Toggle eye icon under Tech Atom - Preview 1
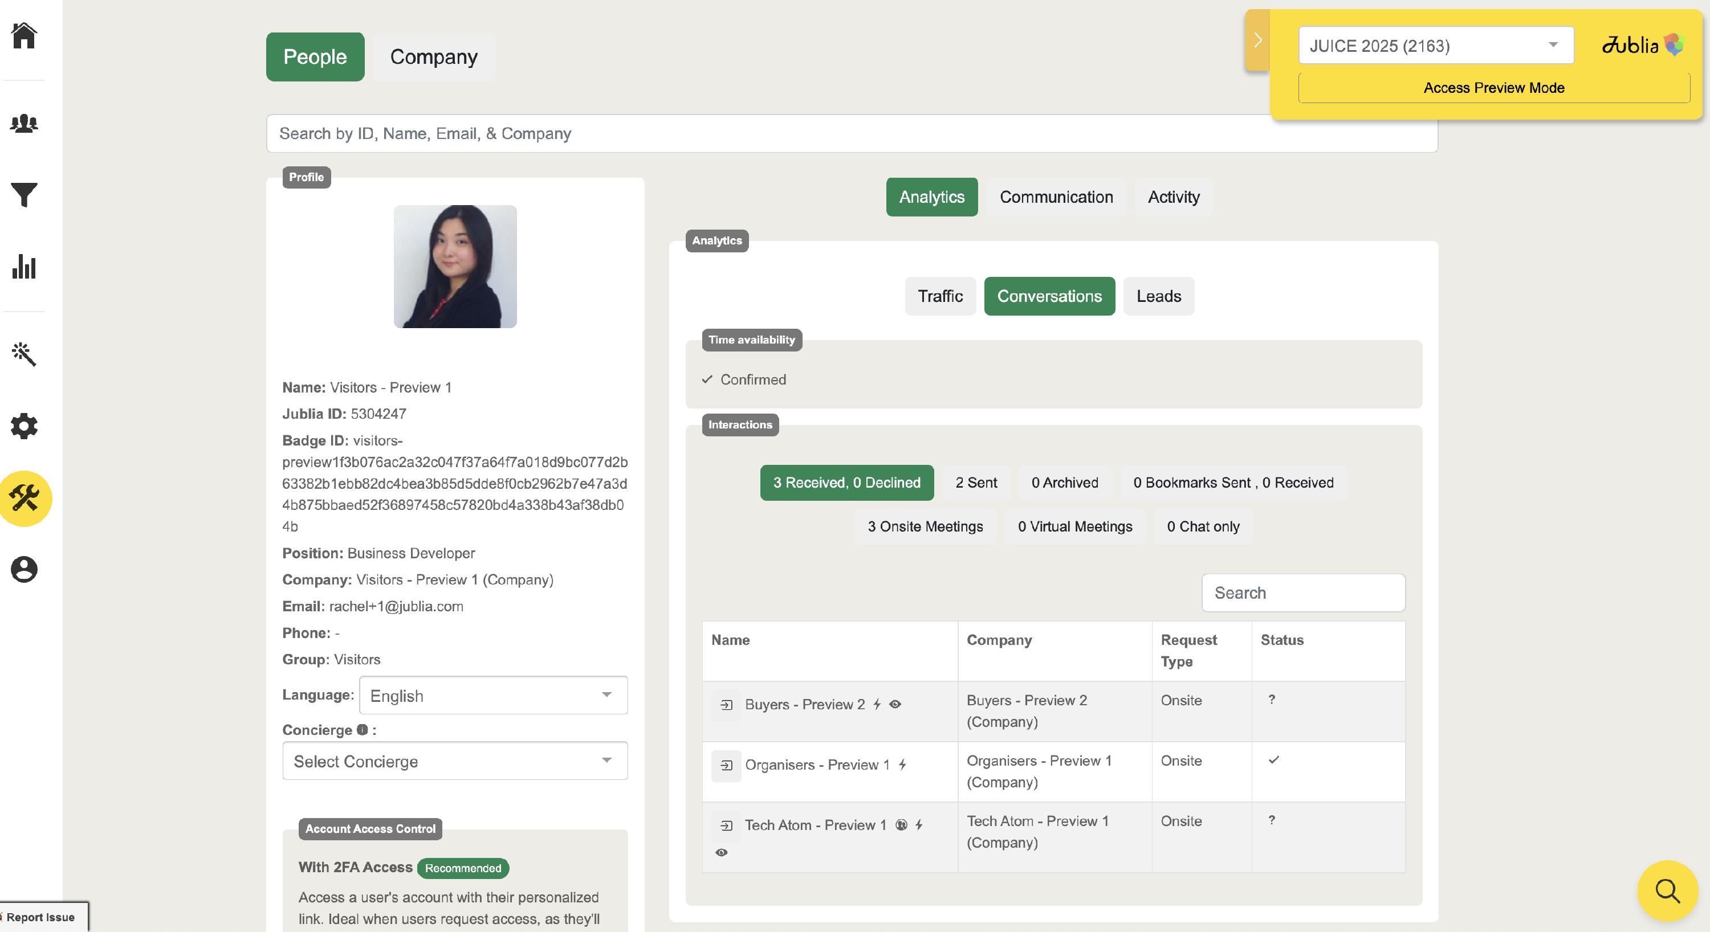This screenshot has height=932, width=1710. pyautogui.click(x=722, y=852)
